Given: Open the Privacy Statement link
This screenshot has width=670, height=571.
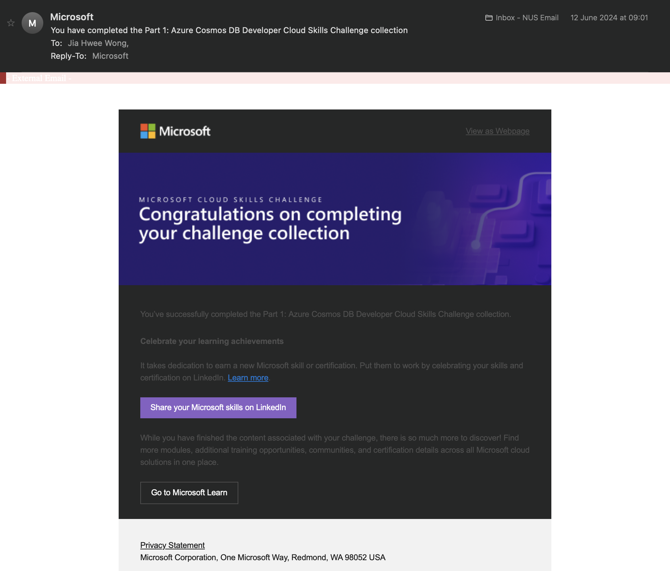Looking at the screenshot, I should pos(172,545).
